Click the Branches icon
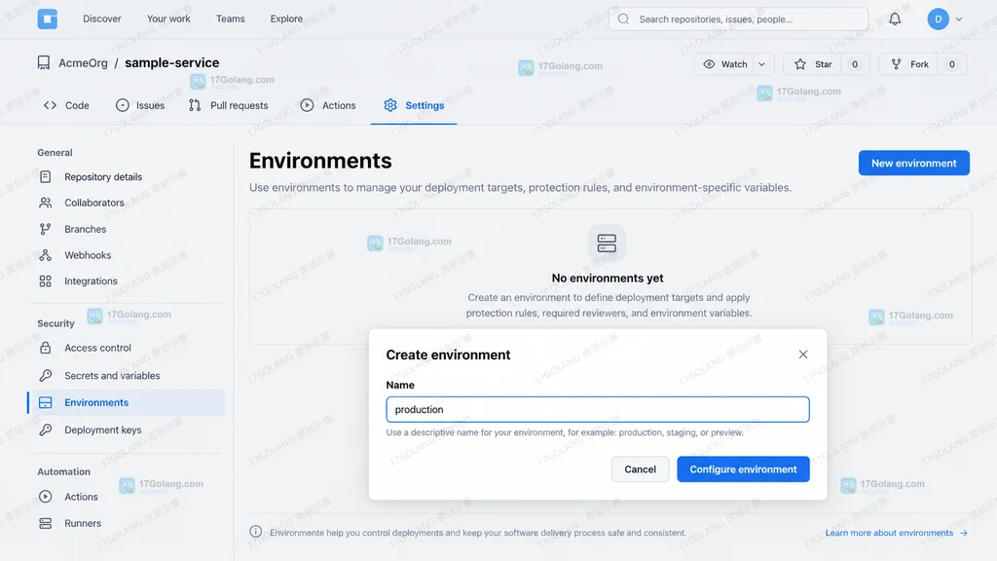Screen dimensions: 997x561 pyautogui.click(x=45, y=229)
